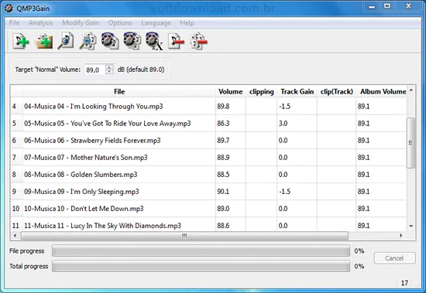Sort by the Volume column header

tap(231, 92)
